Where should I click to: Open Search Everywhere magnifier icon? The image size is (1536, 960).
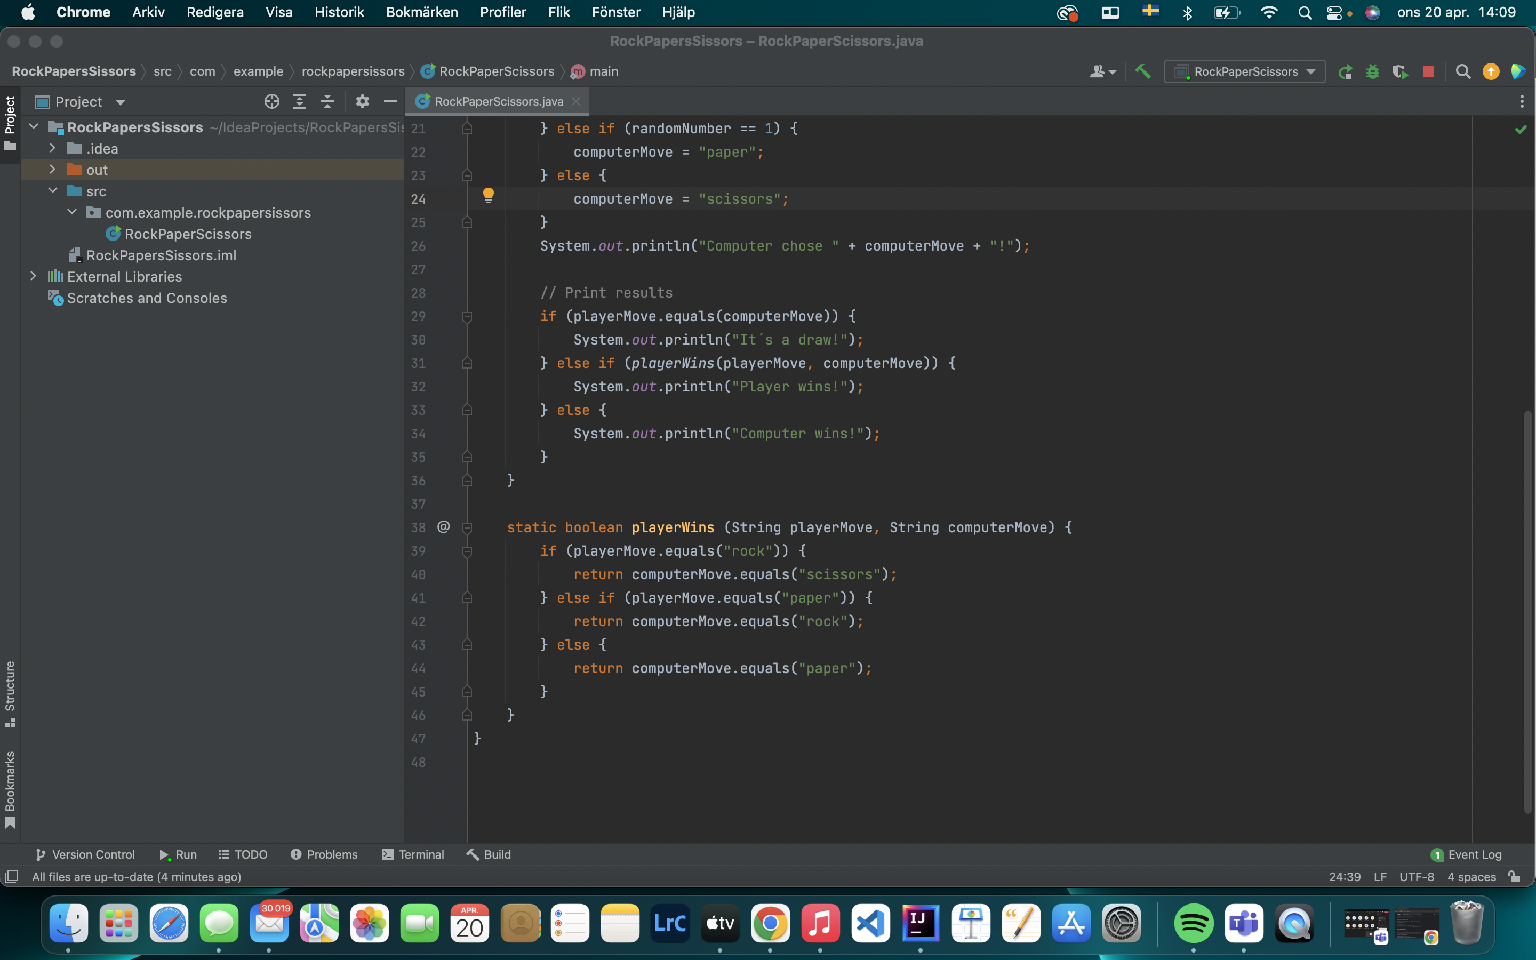coord(1462,72)
